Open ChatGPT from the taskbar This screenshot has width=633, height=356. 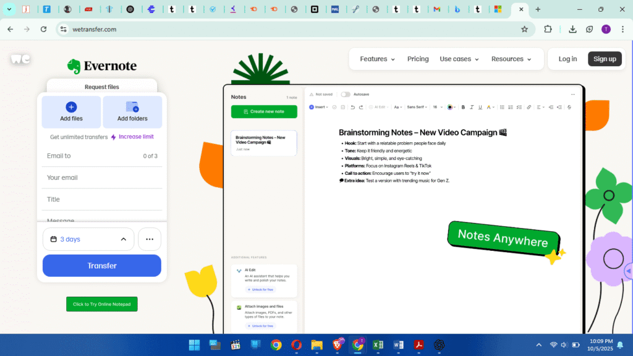click(x=440, y=345)
